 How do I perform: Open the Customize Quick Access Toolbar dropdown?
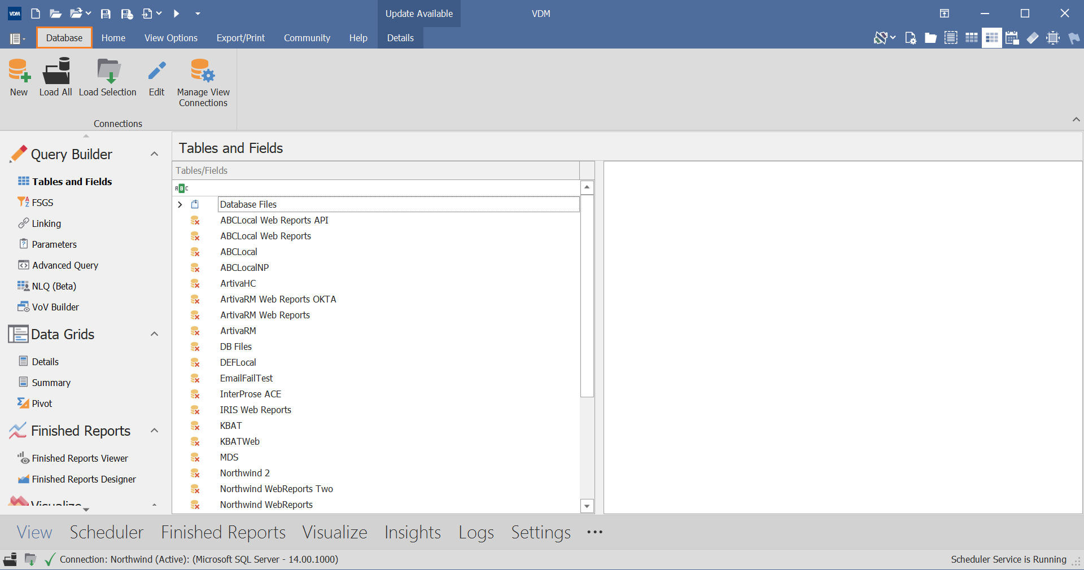click(x=198, y=14)
